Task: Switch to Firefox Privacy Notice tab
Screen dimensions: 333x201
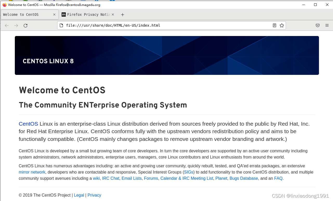Action: pyautogui.click(x=88, y=15)
